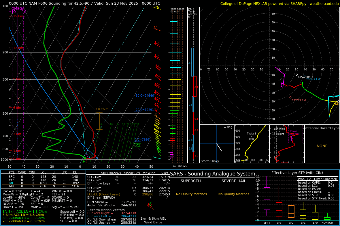Click Sfc-3km AGL LR = 1.8 C/km
Screen dimensions: 340x226
click(x=24, y=212)
